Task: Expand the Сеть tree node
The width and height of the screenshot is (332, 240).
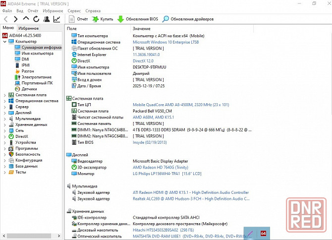Action: point(4,130)
